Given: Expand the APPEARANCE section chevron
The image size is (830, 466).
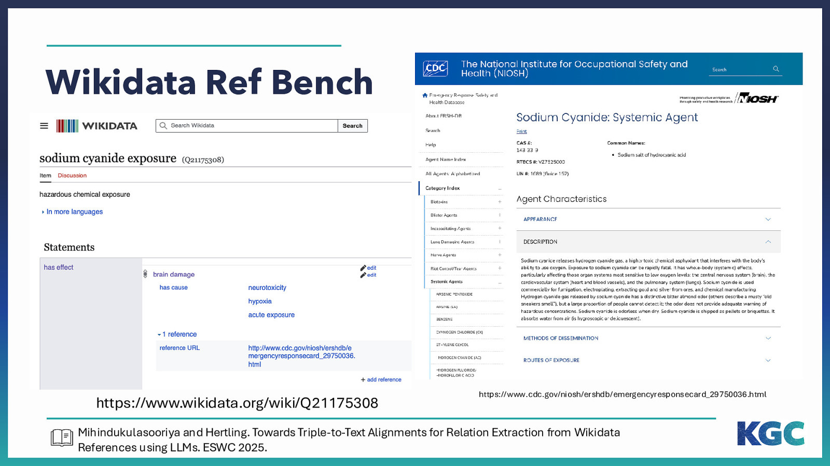Looking at the screenshot, I should pos(768,219).
